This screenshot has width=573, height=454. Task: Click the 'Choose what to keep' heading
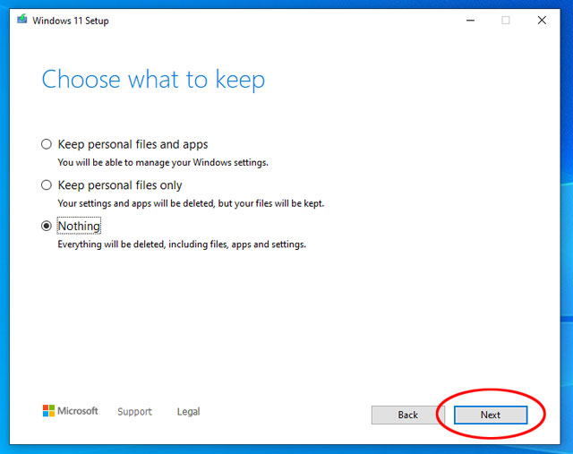(x=153, y=79)
